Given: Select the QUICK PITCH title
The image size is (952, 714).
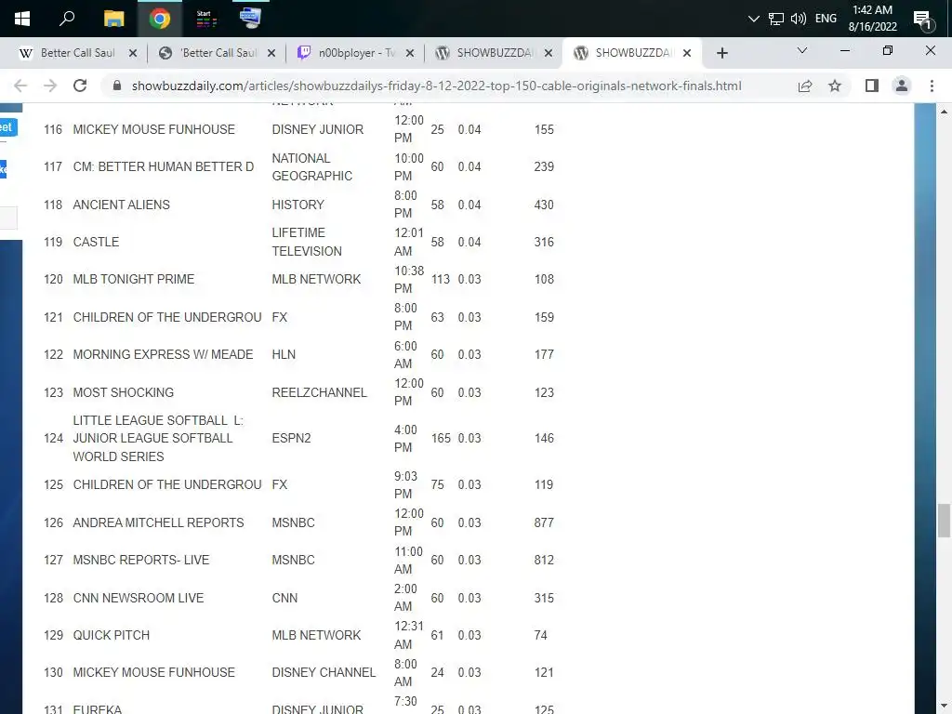Looking at the screenshot, I should (112, 635).
